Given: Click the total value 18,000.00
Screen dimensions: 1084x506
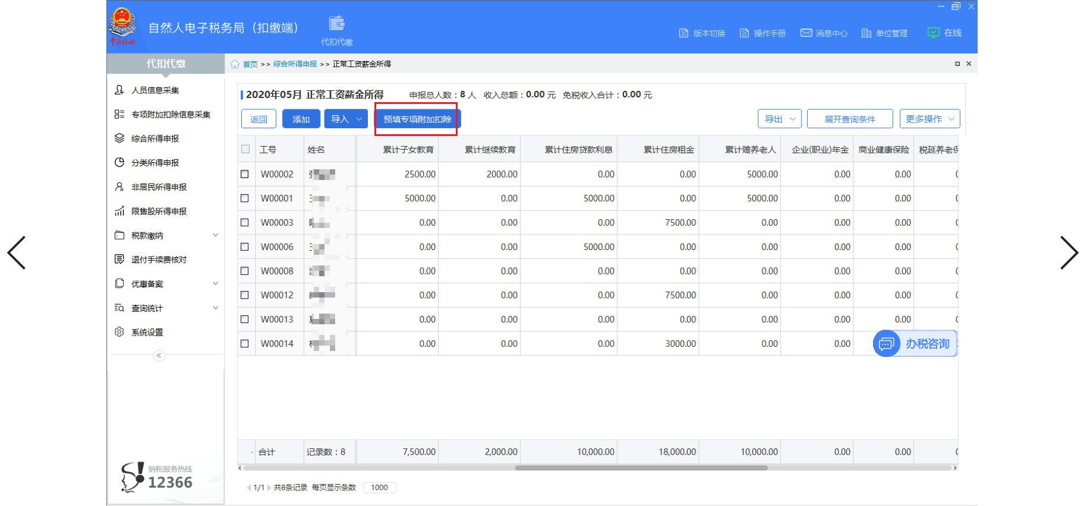Looking at the screenshot, I should point(677,452).
